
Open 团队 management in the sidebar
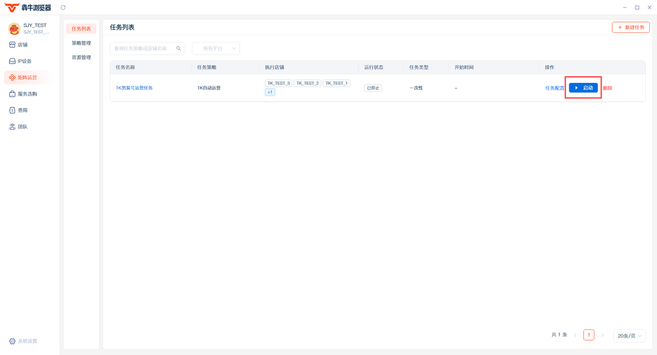pyautogui.click(x=23, y=127)
